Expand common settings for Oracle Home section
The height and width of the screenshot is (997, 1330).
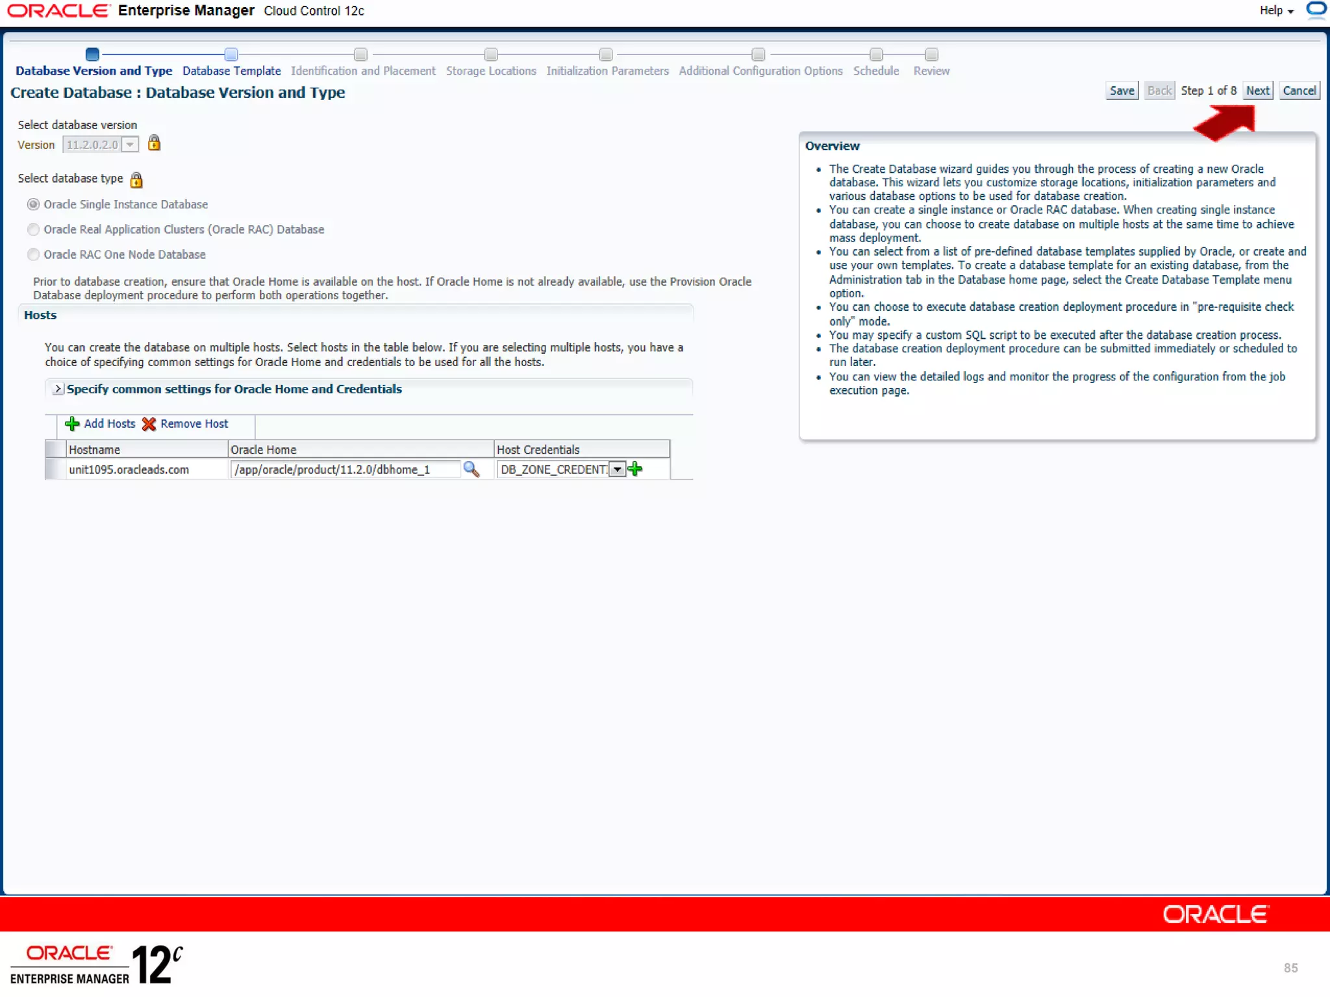pos(58,389)
